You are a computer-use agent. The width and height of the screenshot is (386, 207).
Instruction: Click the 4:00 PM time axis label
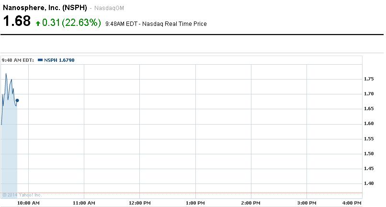tap(352, 203)
